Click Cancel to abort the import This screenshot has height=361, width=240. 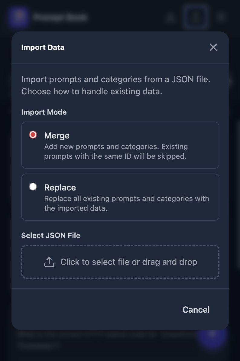[196, 309]
